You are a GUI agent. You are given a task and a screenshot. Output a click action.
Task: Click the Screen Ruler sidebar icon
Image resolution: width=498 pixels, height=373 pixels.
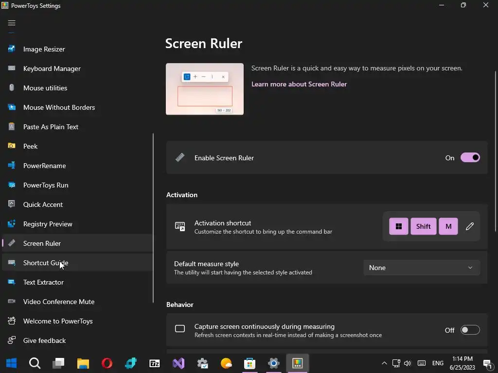[12, 243]
